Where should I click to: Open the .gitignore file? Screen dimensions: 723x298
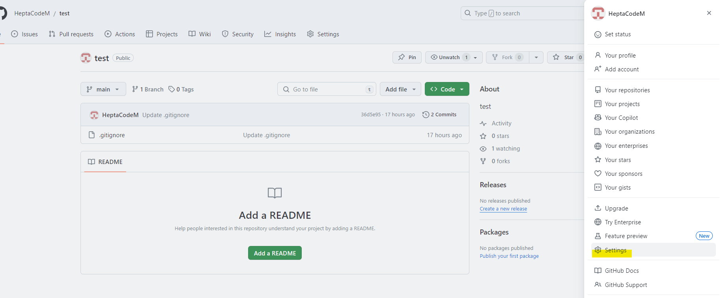tap(112, 135)
